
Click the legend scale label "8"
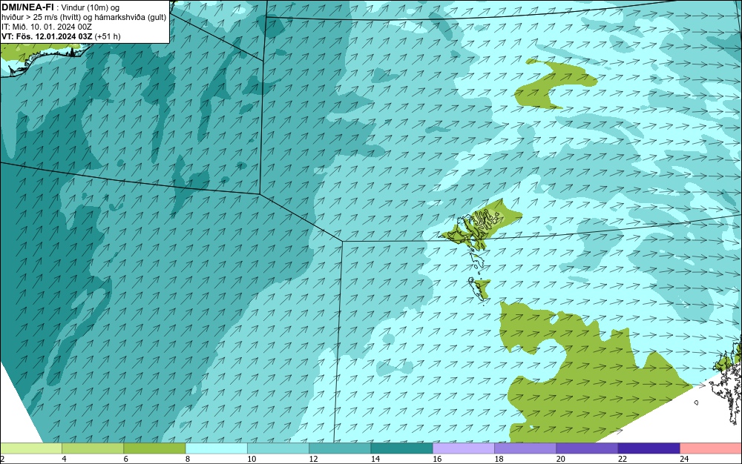pos(188,459)
